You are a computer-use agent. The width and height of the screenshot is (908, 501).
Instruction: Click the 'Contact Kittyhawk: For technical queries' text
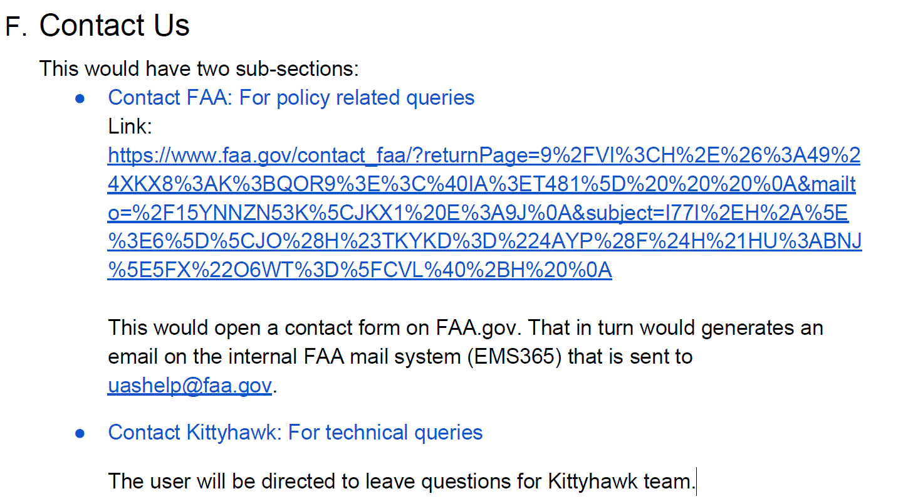pyautogui.click(x=295, y=433)
